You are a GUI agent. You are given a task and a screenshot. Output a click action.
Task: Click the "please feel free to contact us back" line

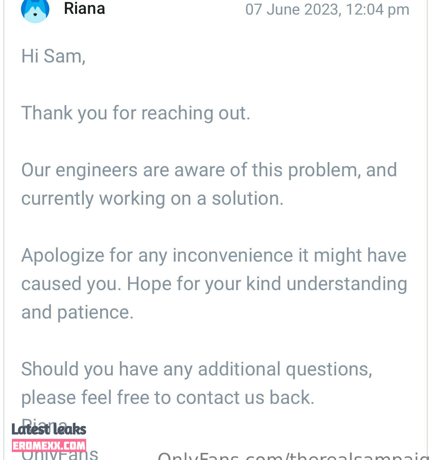168,398
